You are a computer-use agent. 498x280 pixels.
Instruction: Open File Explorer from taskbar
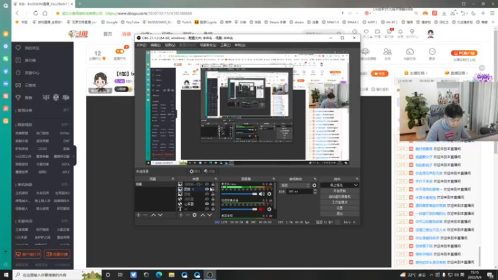pos(172,275)
